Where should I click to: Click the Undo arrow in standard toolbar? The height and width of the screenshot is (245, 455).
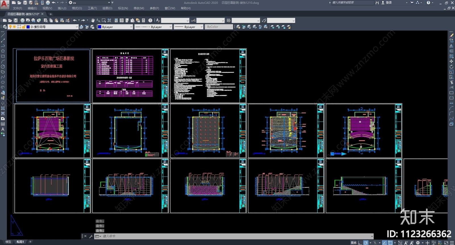[75, 20]
